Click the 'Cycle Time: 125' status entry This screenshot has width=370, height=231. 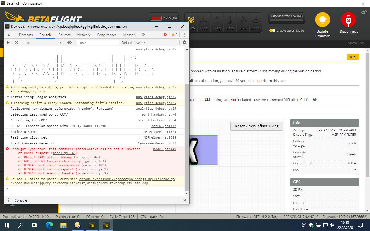tap(122, 217)
